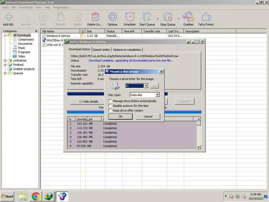Image resolution: width=269 pixels, height=202 pixels.
Task: Select the Windows 8 x64.iso download row
Action: [138, 36]
